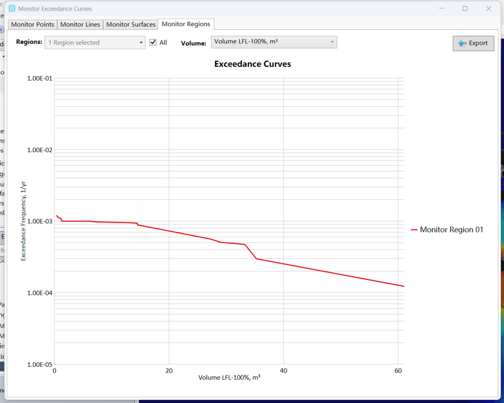Click the Volume LFL-100%, m³ x-axis label

point(229,377)
